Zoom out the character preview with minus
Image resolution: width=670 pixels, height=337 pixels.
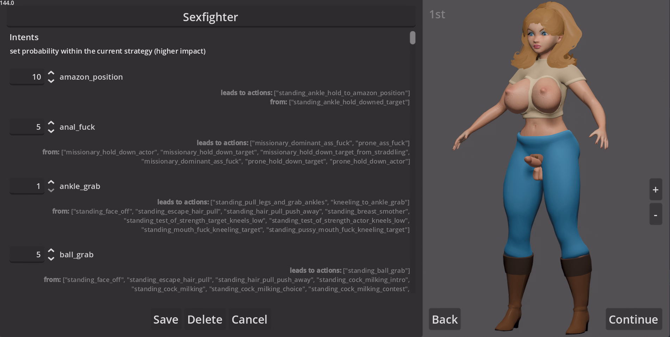click(656, 214)
